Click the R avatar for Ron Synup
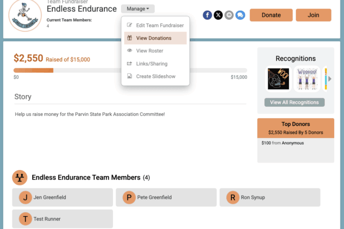This screenshot has width=344, height=229. (233, 197)
